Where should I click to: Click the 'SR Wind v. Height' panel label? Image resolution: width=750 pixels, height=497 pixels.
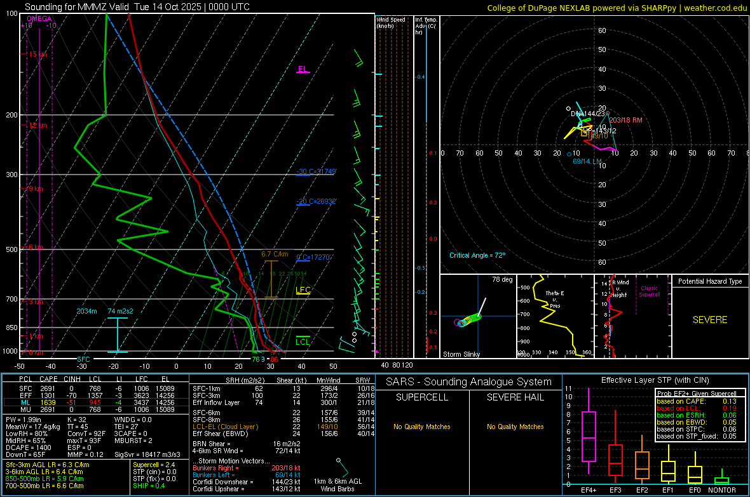tap(619, 289)
